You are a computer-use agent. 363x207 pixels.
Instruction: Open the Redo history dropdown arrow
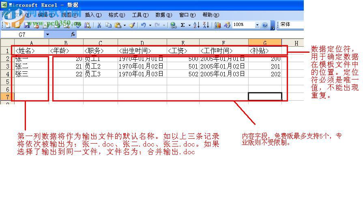coord(164,25)
